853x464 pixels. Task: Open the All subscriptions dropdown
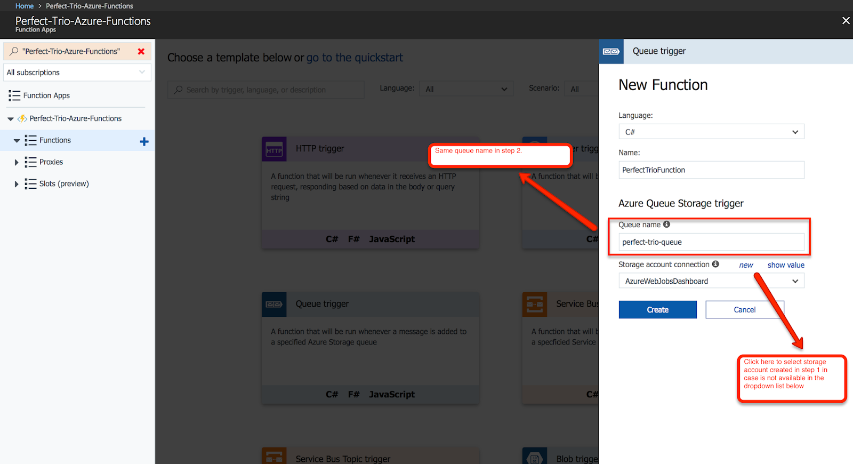pyautogui.click(x=77, y=73)
